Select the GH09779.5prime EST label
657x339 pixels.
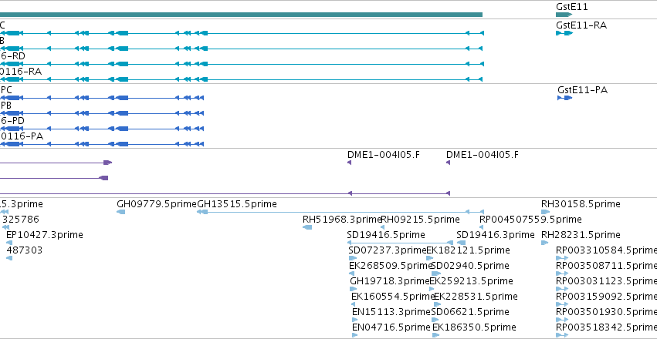157,204
